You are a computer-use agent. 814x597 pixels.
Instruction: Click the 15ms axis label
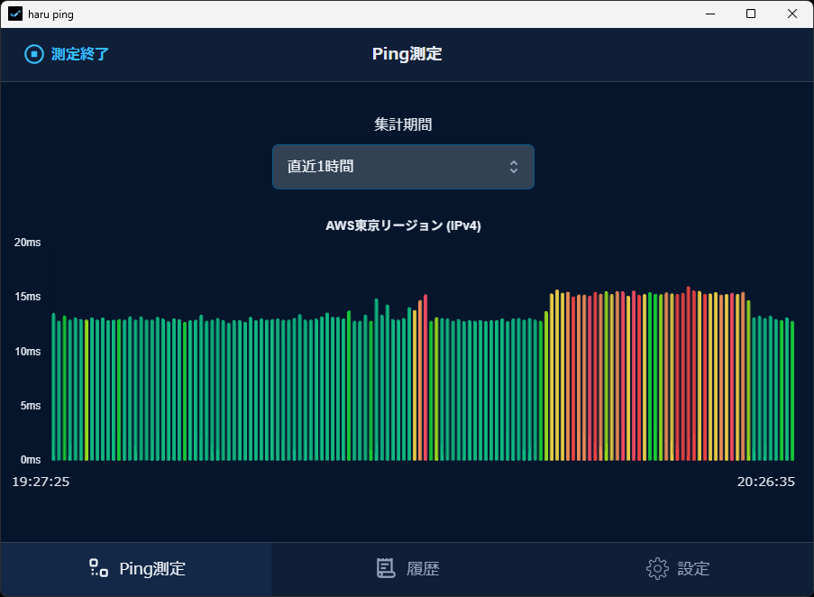(x=28, y=297)
